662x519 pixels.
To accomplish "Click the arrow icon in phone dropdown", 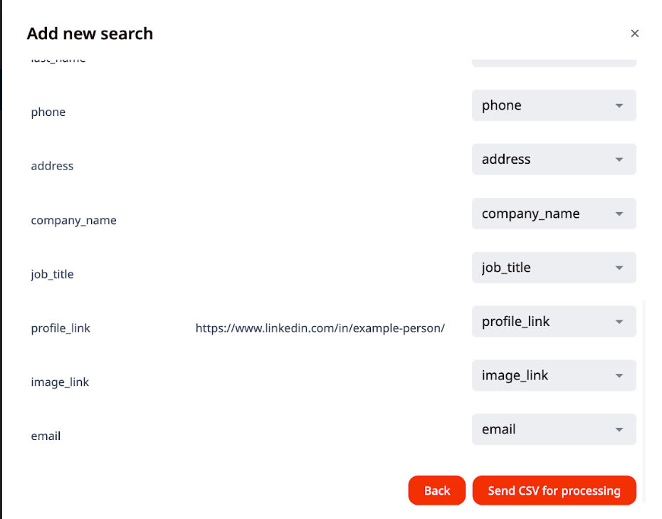I will pyautogui.click(x=619, y=105).
